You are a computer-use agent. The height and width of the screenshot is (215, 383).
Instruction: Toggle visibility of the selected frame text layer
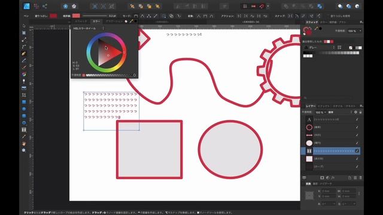[x=357, y=151]
